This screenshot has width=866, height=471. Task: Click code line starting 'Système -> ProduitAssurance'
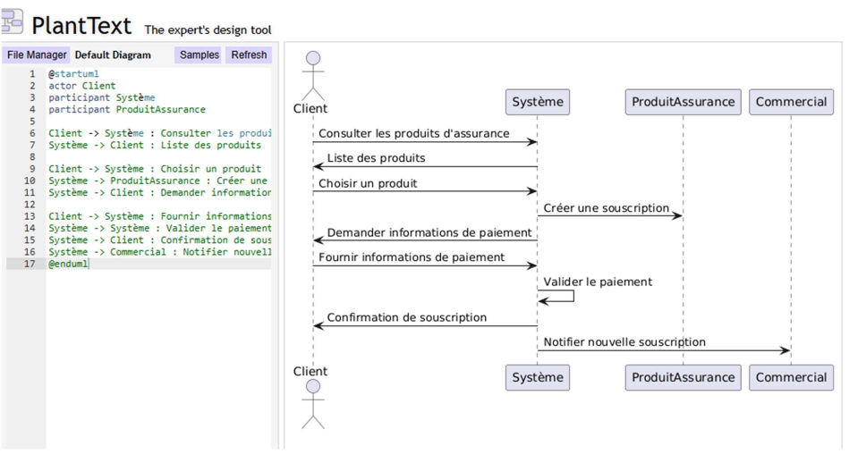pyautogui.click(x=158, y=181)
